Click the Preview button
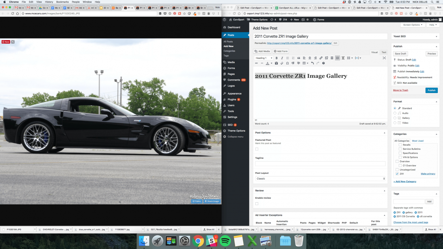 pos(432,54)
